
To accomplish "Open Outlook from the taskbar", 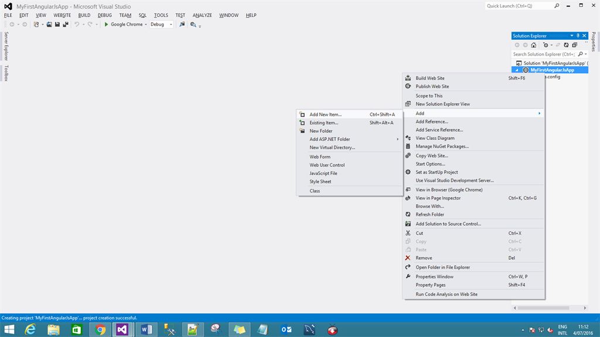I will click(286, 329).
